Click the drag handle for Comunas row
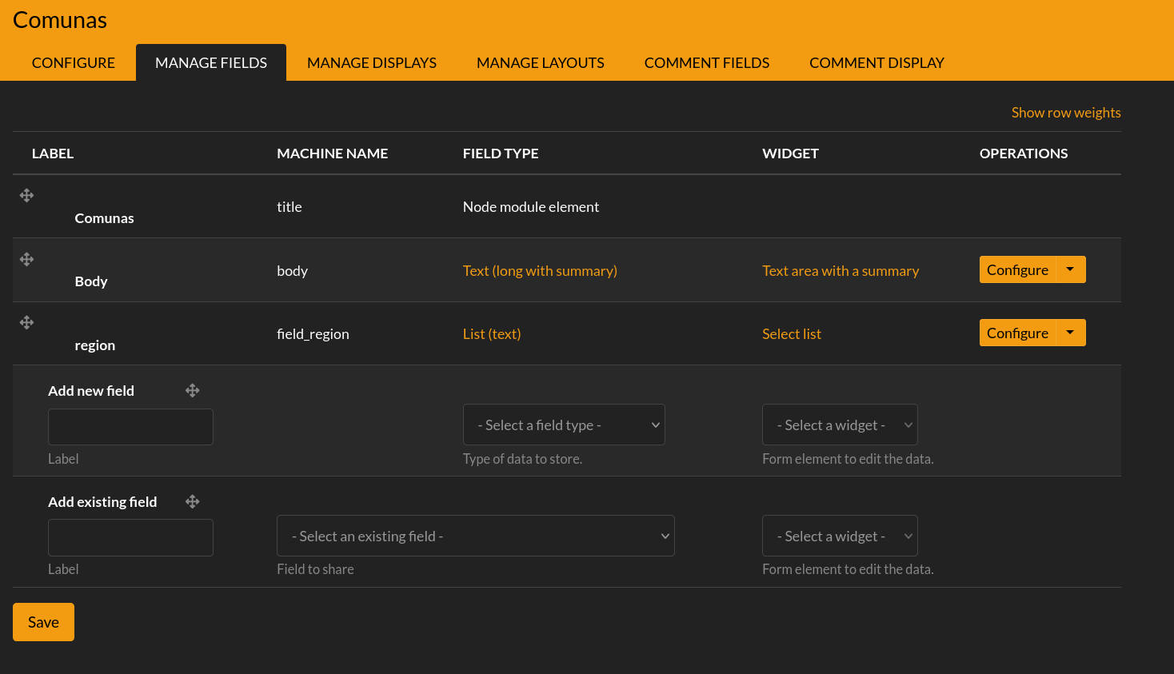1174x674 pixels. pos(26,195)
